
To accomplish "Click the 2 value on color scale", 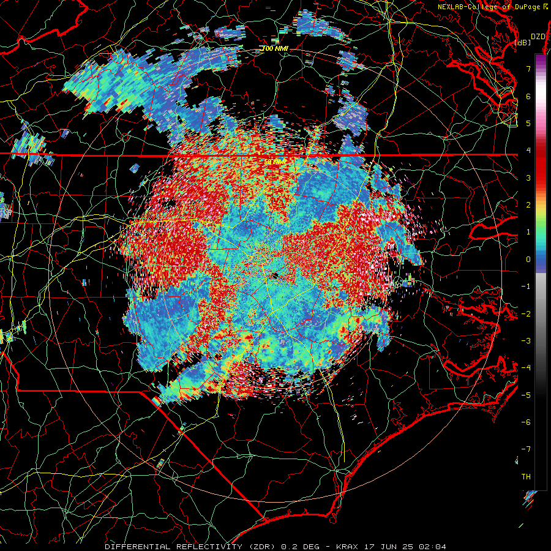I will 528,205.
